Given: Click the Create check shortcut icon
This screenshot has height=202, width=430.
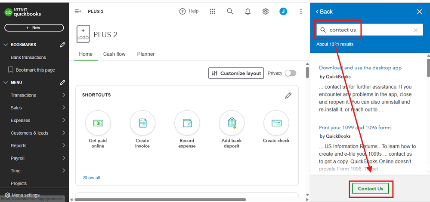Looking at the screenshot, I should [x=276, y=123].
